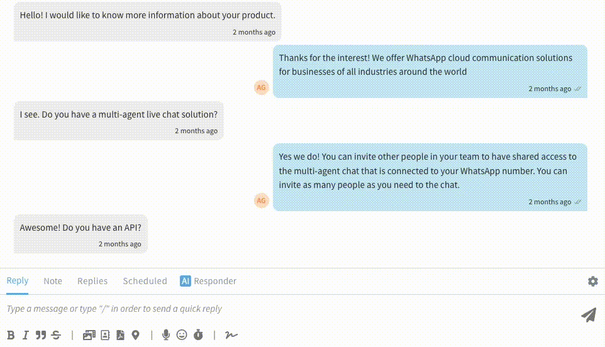Switch to the Note tab

point(53,281)
